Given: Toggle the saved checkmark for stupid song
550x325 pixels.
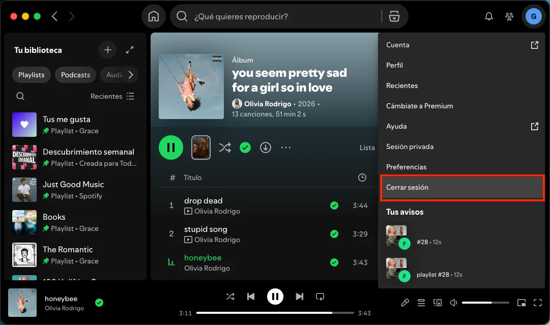Looking at the screenshot, I should tap(334, 234).
